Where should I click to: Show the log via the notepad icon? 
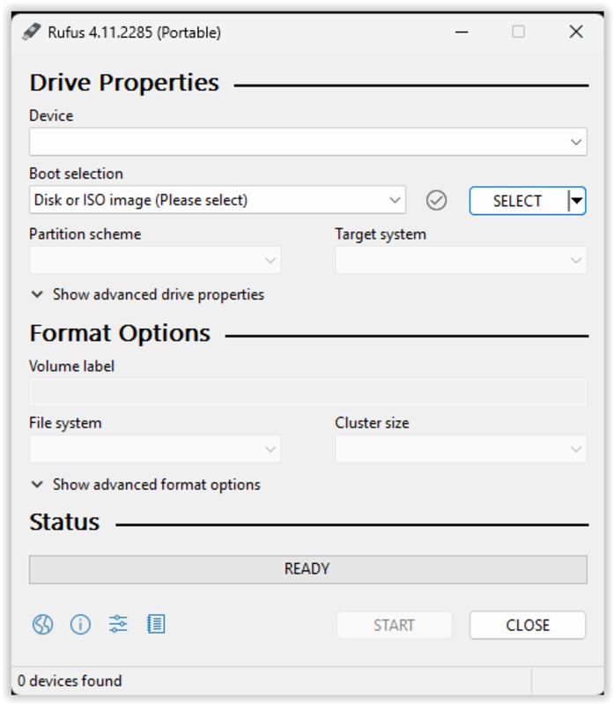(156, 624)
